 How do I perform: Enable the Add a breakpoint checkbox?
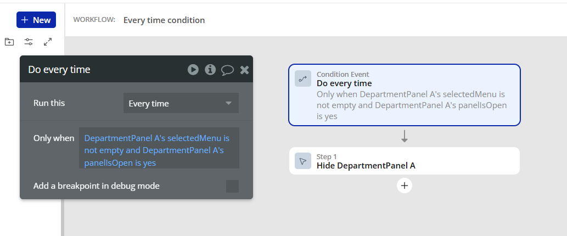click(232, 186)
